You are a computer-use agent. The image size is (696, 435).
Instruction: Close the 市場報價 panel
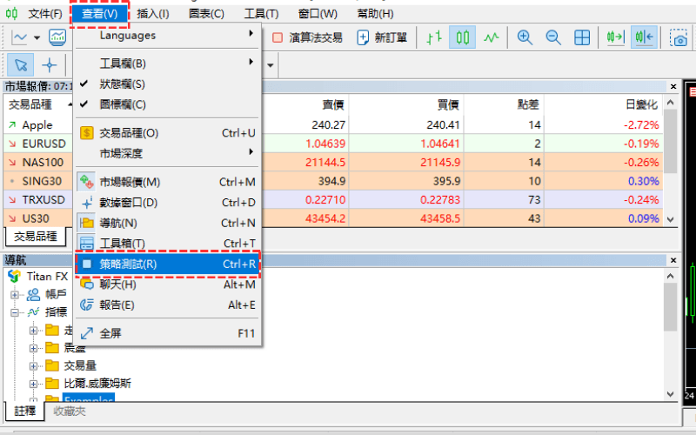point(673,86)
